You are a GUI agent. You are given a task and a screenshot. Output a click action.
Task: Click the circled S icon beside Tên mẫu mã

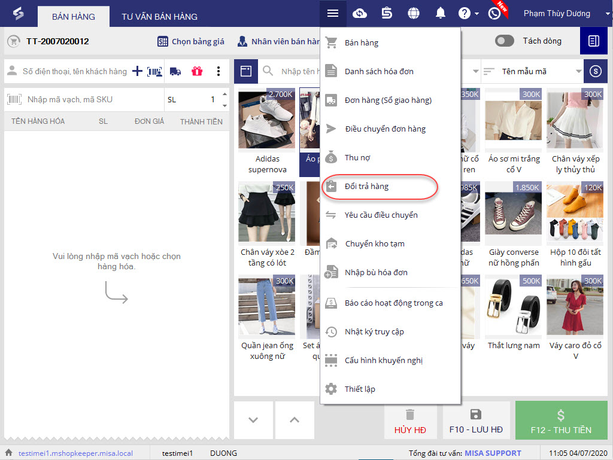[596, 71]
